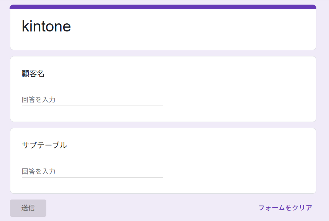
Task: Select the サブテーブル question label
Action: point(44,145)
